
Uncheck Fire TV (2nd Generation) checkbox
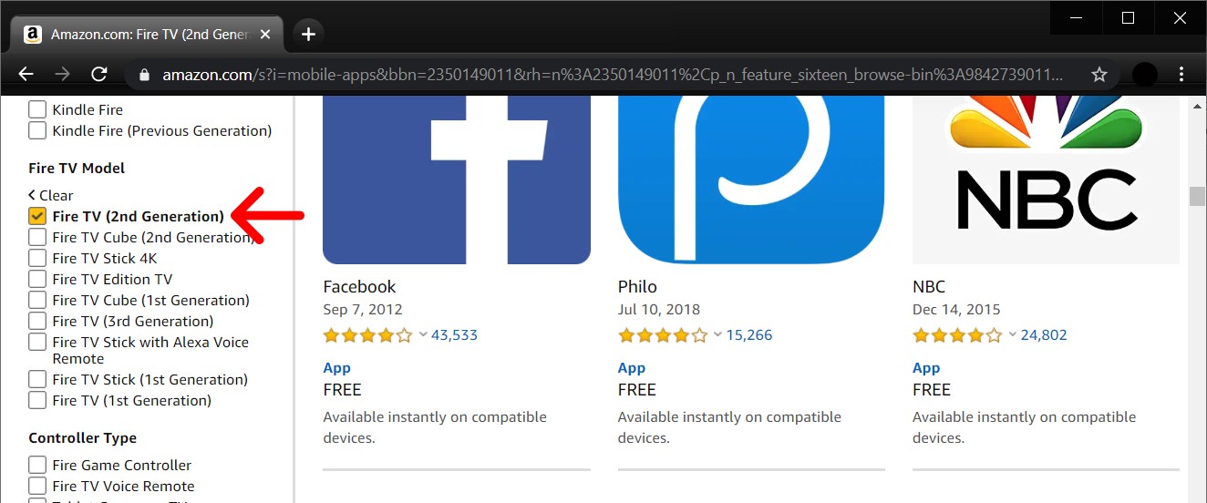[37, 216]
